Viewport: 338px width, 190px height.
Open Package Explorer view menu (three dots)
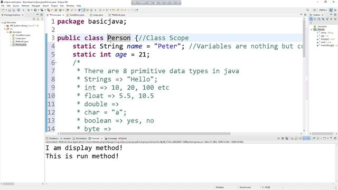(x=42, y=19)
